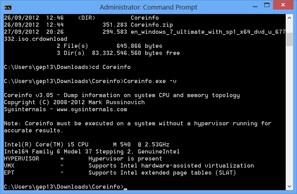Click the HYPERVISOR feature label

pyautogui.click(x=21, y=158)
